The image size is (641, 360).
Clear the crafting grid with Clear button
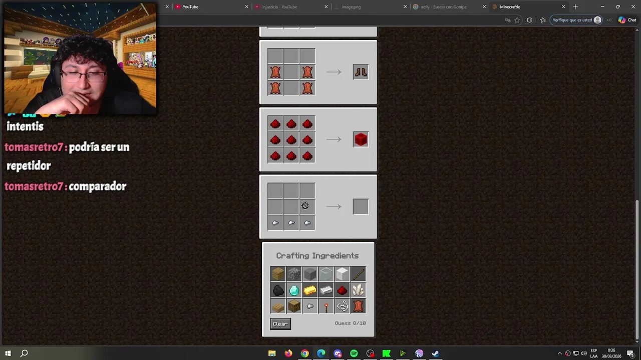pyautogui.click(x=280, y=323)
